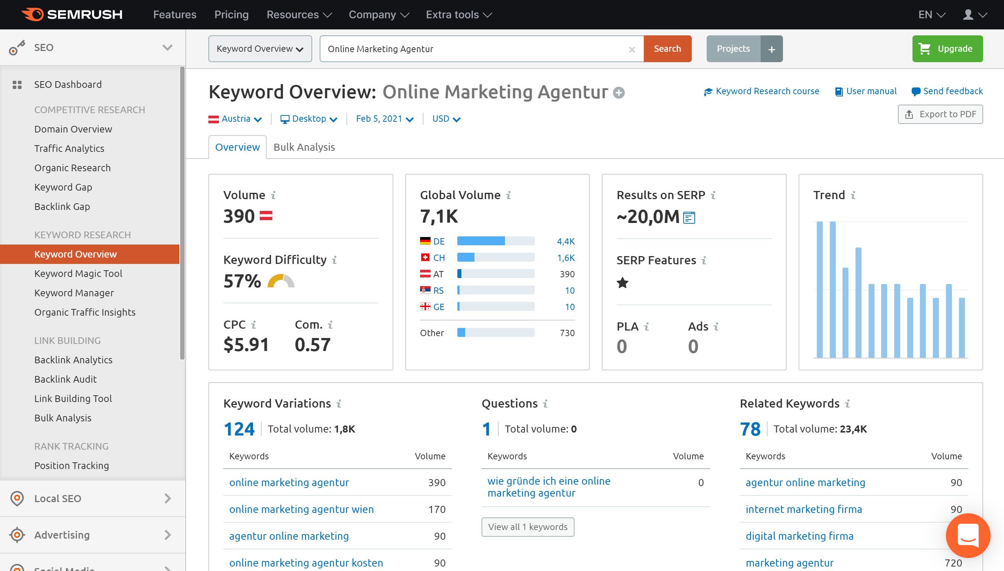Open the Company dropdown menu
The image size is (1004, 571).
pyautogui.click(x=379, y=15)
